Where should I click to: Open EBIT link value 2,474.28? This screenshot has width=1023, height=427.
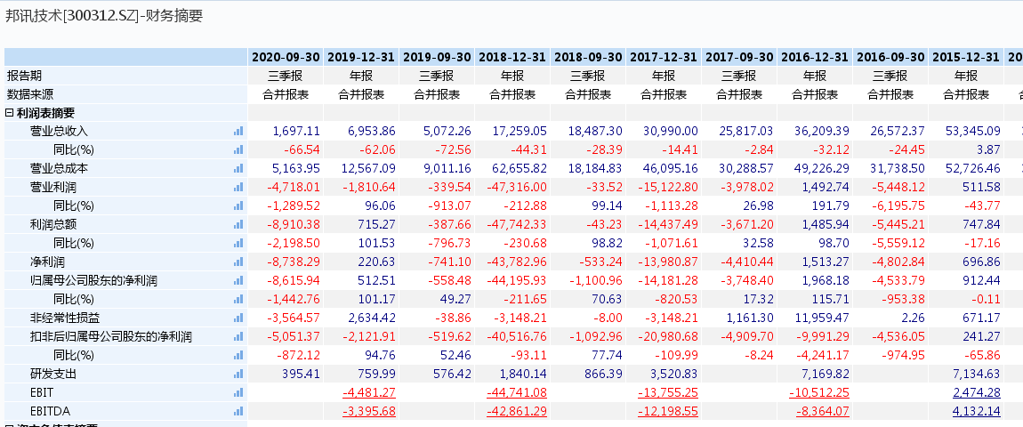point(976,393)
